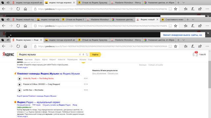This screenshot has height=118, width=211.
Task: Play Prelude In D Minor — Craig Sheppard
Action: tap(19, 85)
